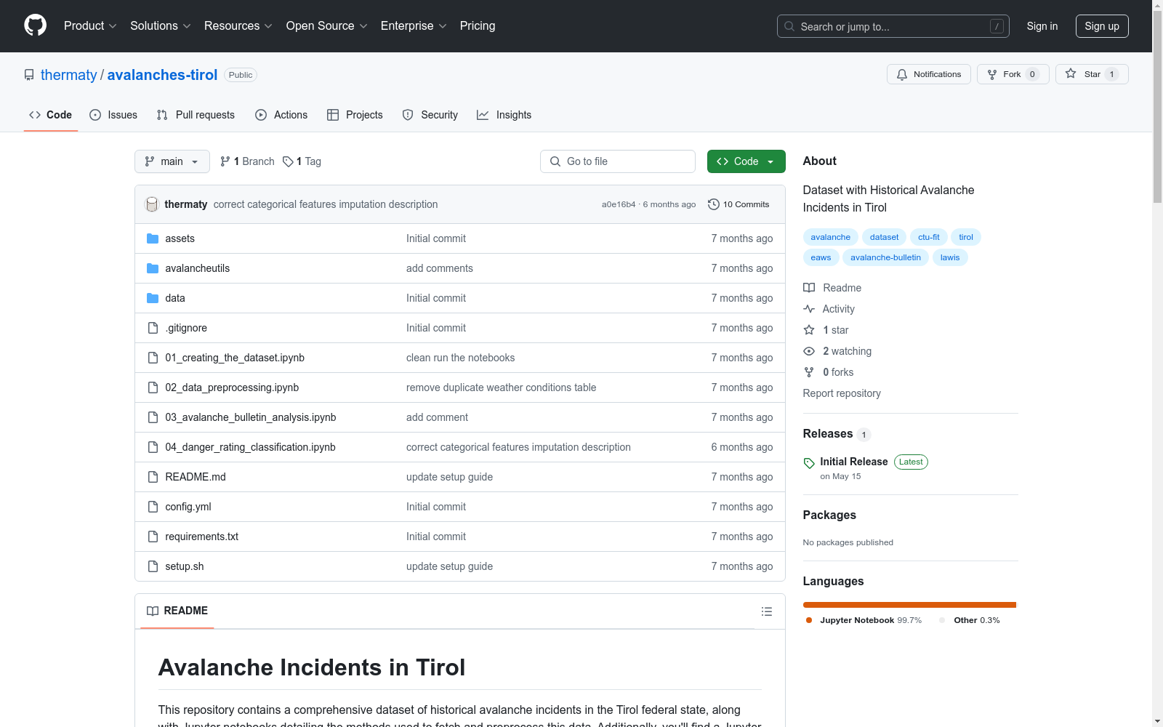Click the Readme book icon in About
Screen dimensions: 1163x727
(809, 288)
